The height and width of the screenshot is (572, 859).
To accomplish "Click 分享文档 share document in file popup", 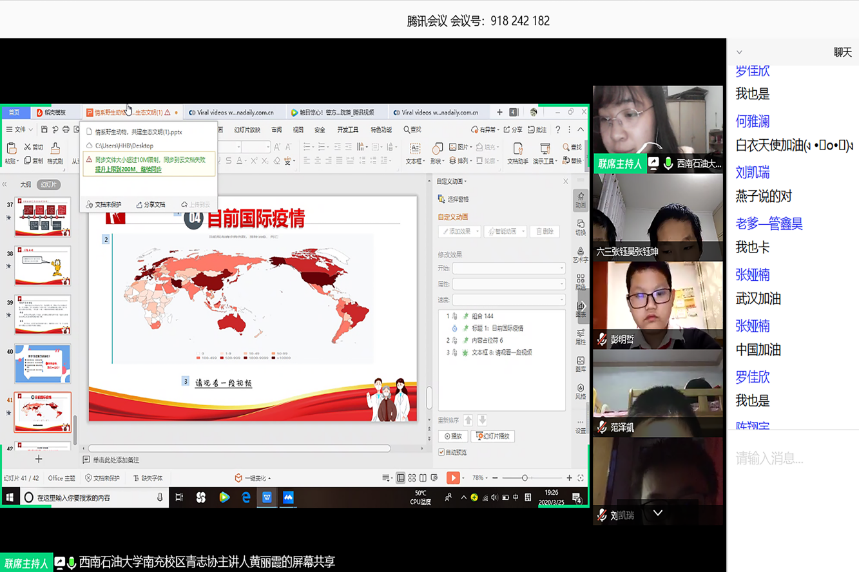I will 151,205.
